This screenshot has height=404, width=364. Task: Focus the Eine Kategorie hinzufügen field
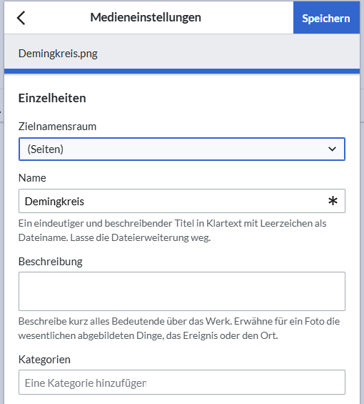pos(182,383)
